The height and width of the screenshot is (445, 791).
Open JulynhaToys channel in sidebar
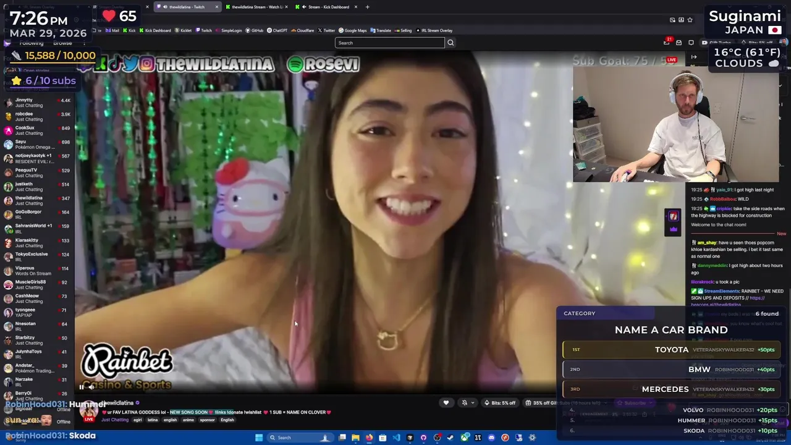click(x=37, y=354)
